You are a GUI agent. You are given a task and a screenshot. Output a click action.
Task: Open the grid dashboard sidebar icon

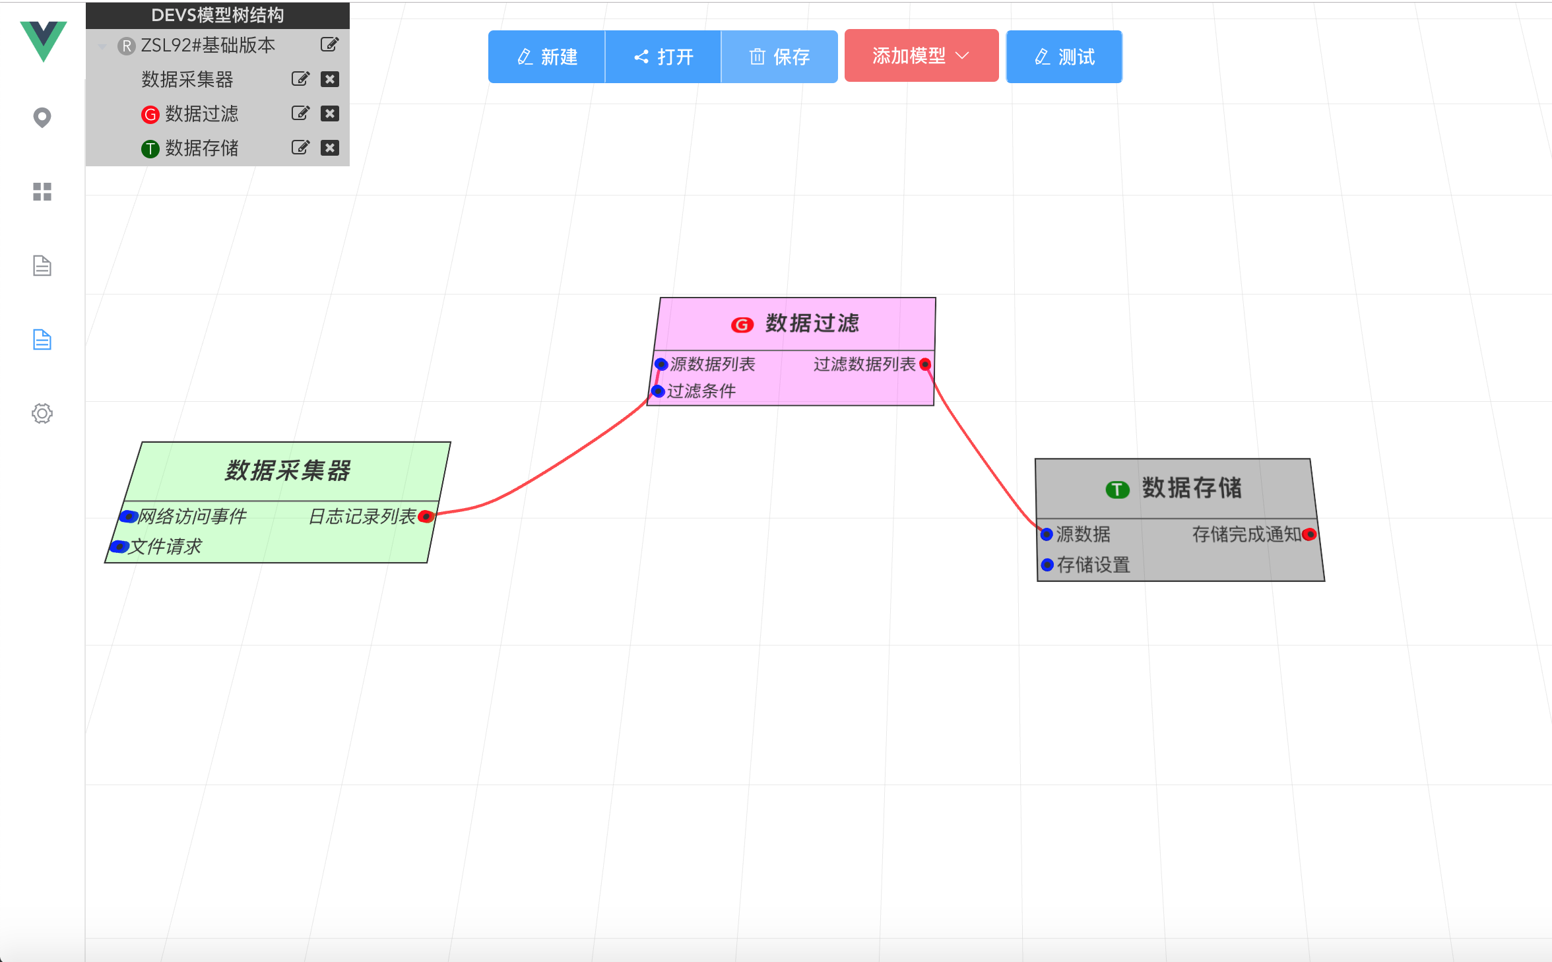tap(42, 192)
